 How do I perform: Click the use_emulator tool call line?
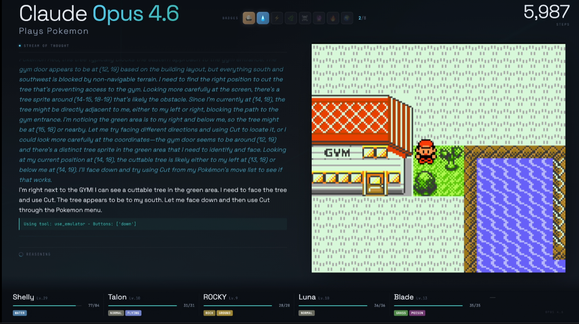click(153, 224)
